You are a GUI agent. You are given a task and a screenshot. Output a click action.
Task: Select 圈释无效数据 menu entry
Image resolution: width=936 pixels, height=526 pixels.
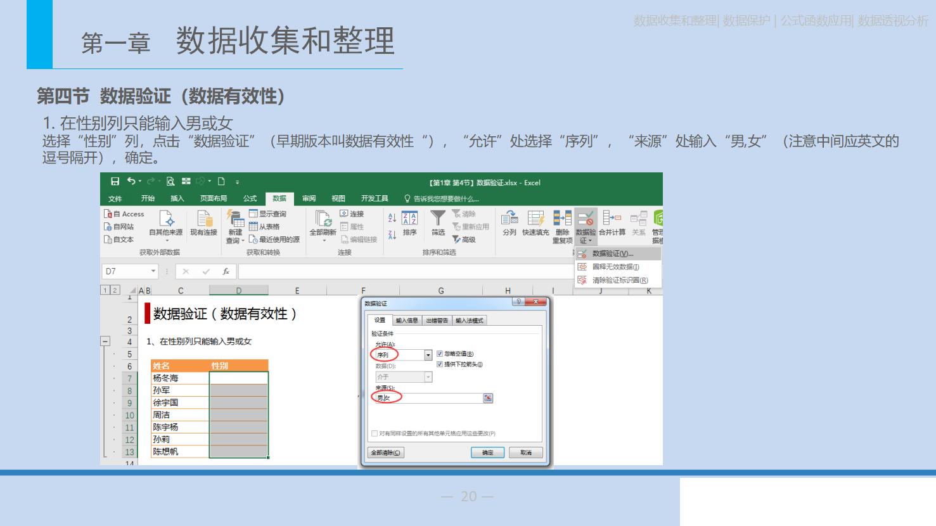(618, 267)
